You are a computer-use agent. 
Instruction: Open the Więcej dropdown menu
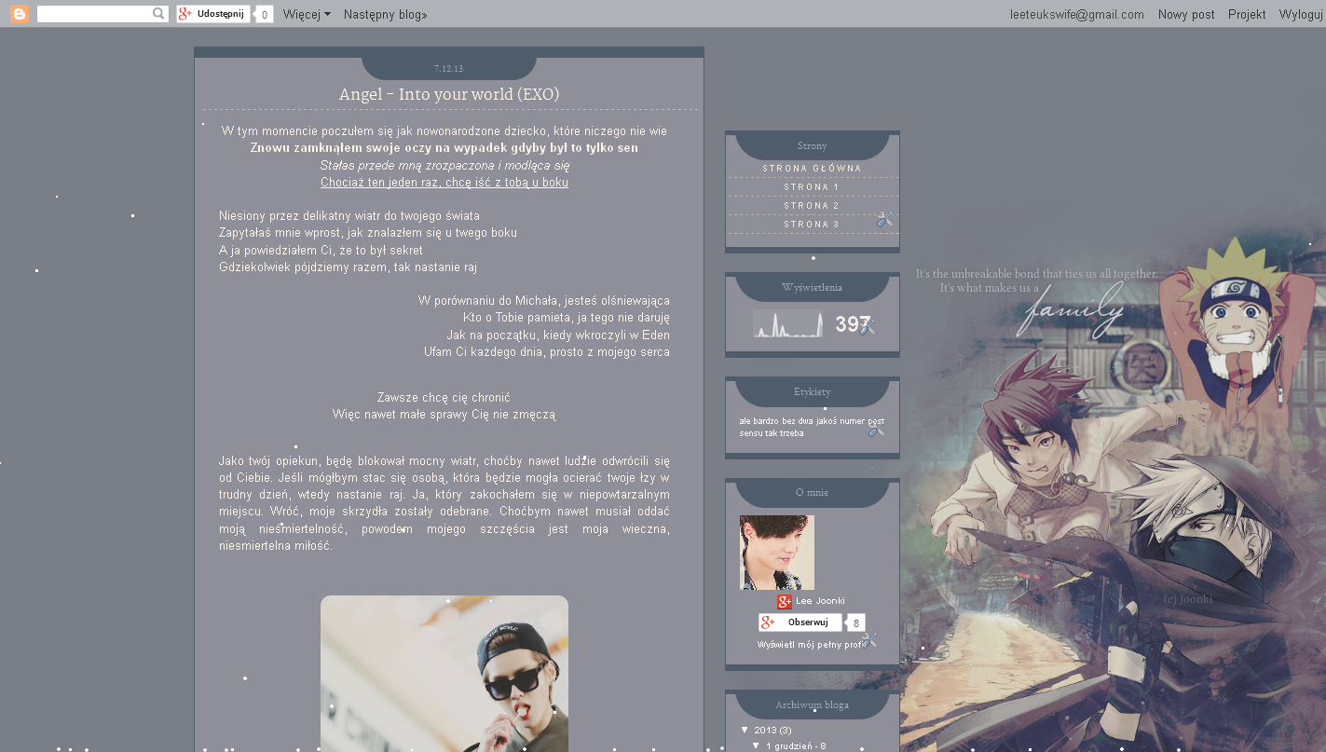(x=307, y=14)
